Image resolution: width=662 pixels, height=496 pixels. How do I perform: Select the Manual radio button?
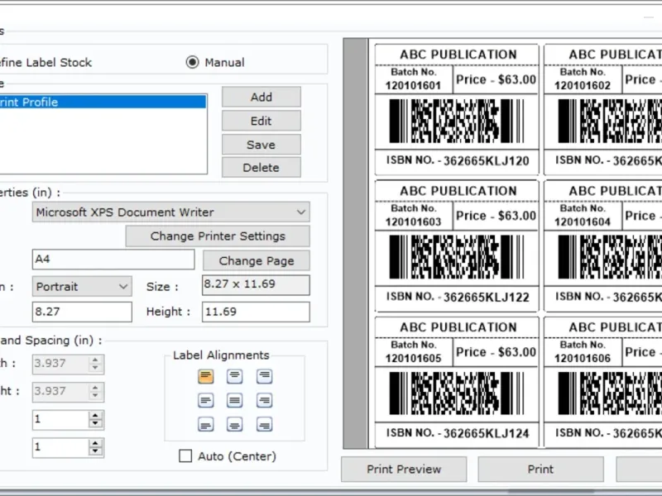[x=193, y=63]
